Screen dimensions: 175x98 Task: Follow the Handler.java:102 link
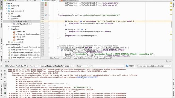[60, 83]
